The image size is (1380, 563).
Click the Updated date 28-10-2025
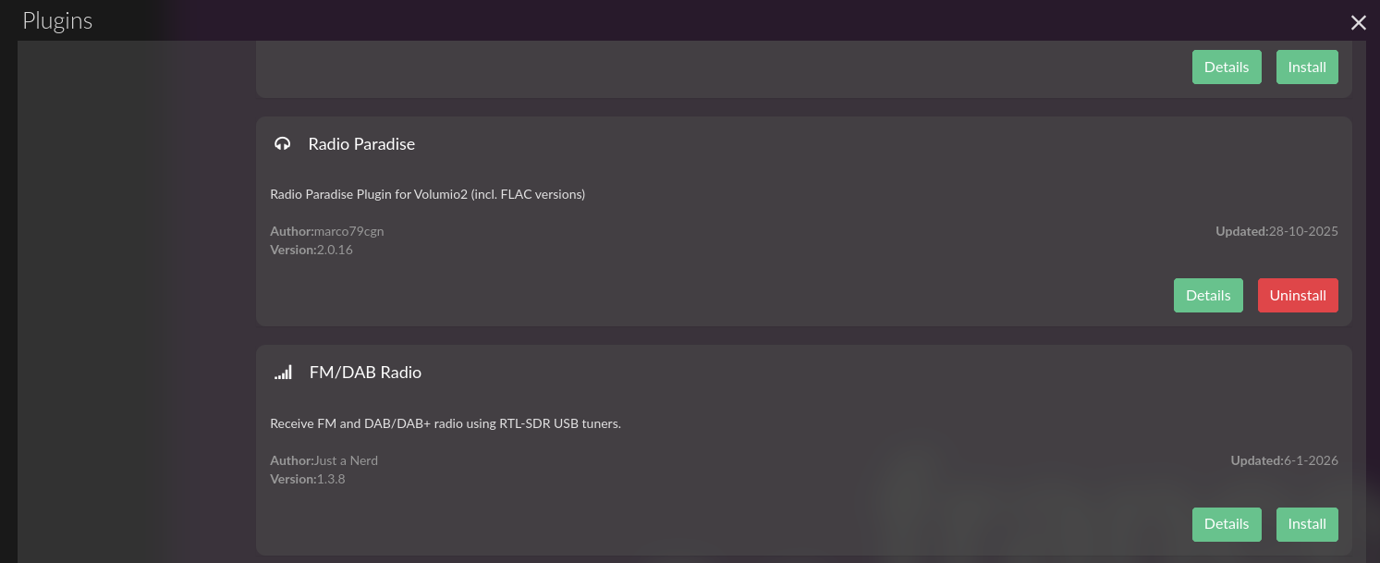pyautogui.click(x=1303, y=231)
